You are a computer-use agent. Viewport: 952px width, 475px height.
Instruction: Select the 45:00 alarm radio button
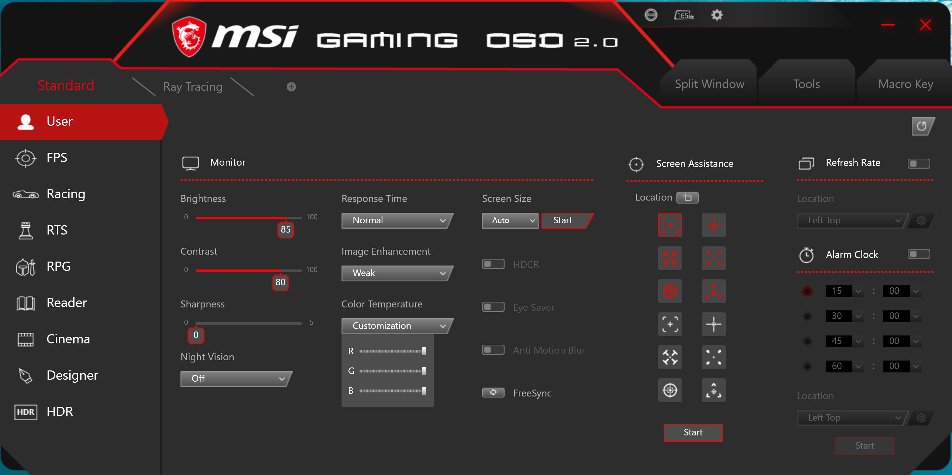click(x=807, y=341)
